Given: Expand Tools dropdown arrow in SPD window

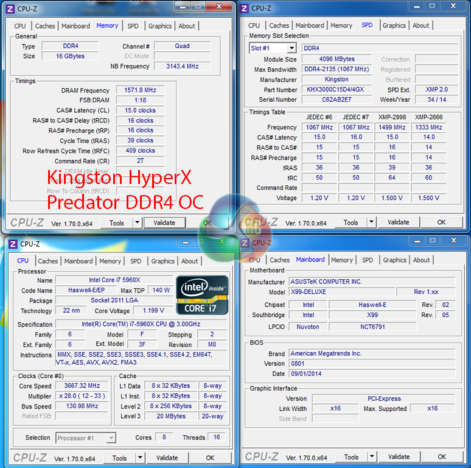Looking at the screenshot, I should (372, 222).
